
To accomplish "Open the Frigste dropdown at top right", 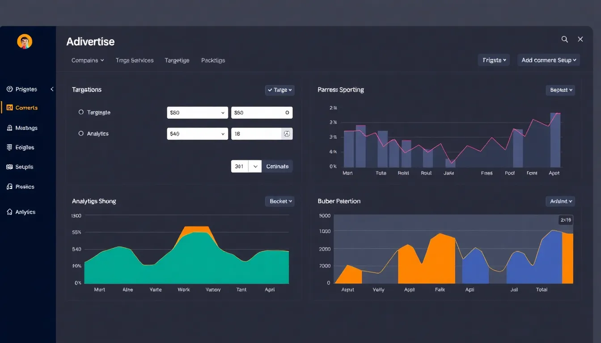I will point(494,59).
